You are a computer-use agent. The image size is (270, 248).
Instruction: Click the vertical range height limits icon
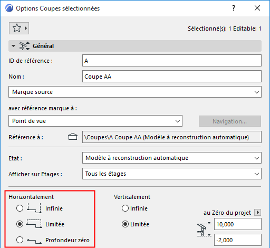pos(204,230)
